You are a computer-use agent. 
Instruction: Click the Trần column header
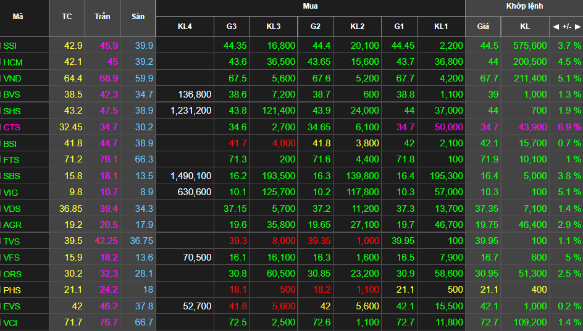point(103,17)
